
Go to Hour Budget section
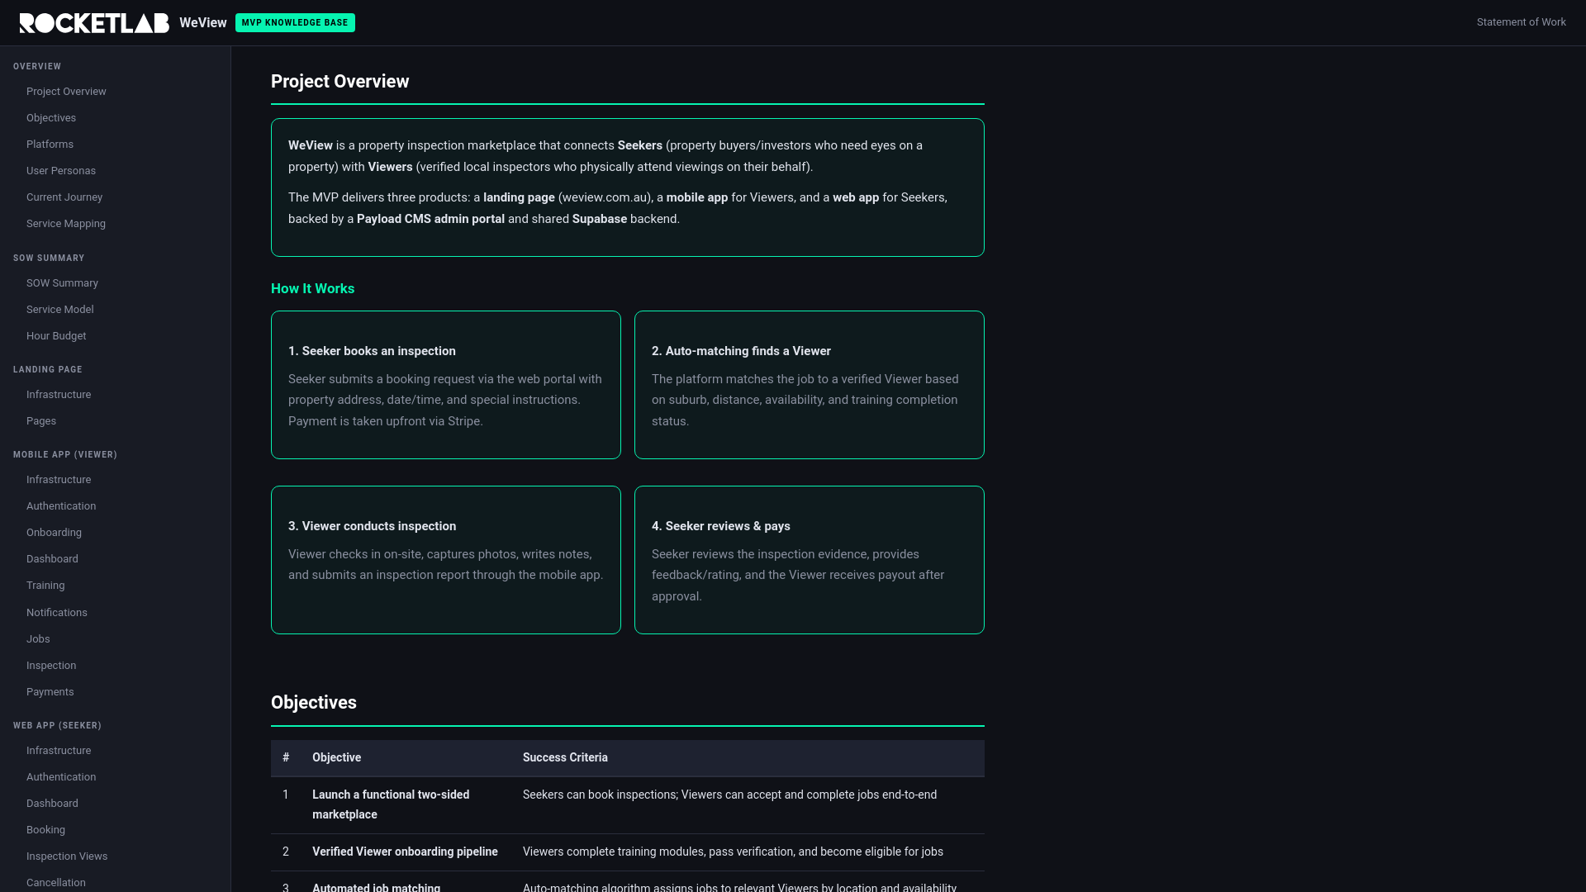[x=56, y=336]
